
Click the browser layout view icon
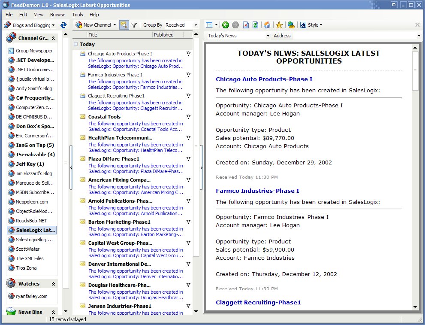tap(209, 25)
